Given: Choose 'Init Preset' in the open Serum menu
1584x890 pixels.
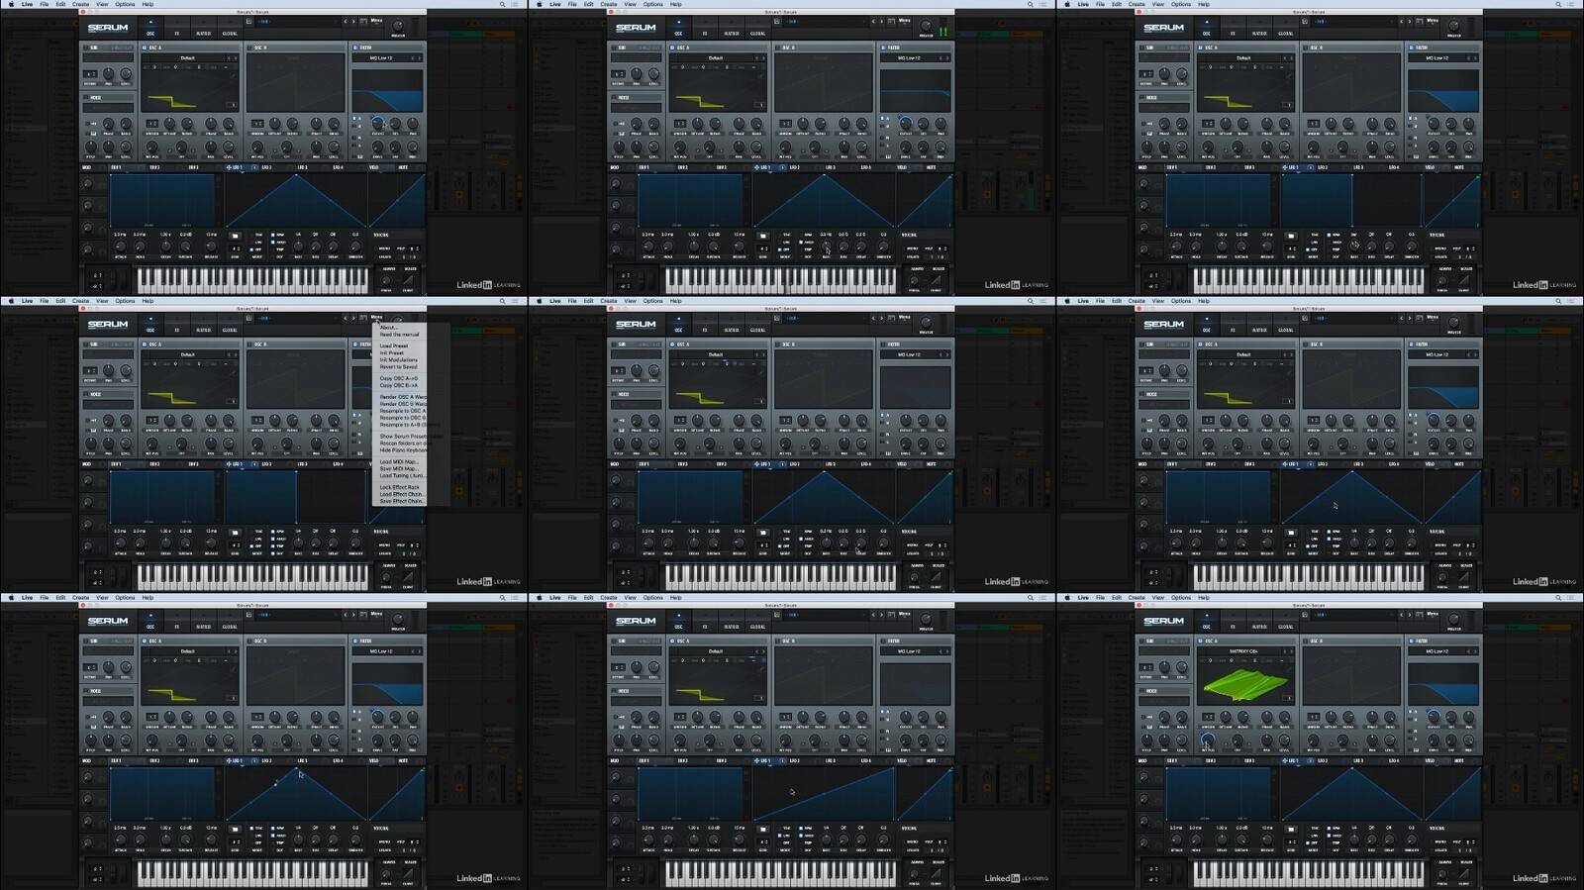Looking at the screenshot, I should pos(392,352).
